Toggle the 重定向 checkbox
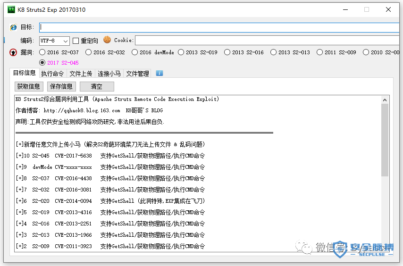Viewport: 403px width, 266px height. click(76, 41)
